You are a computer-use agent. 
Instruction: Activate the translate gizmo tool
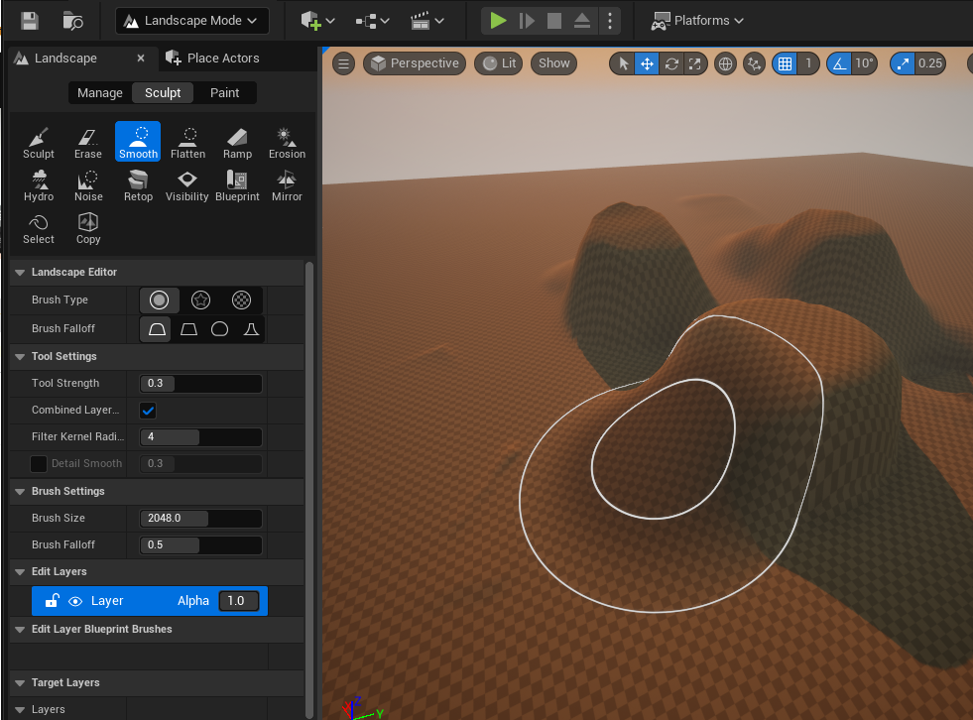coord(648,63)
